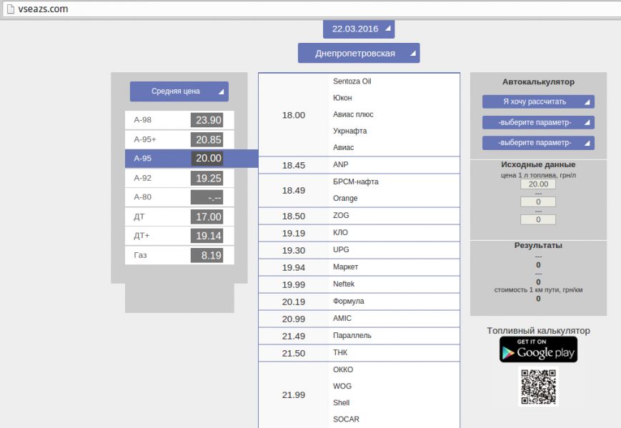Click Юкон in the station list
The height and width of the screenshot is (428, 621).
[342, 98]
